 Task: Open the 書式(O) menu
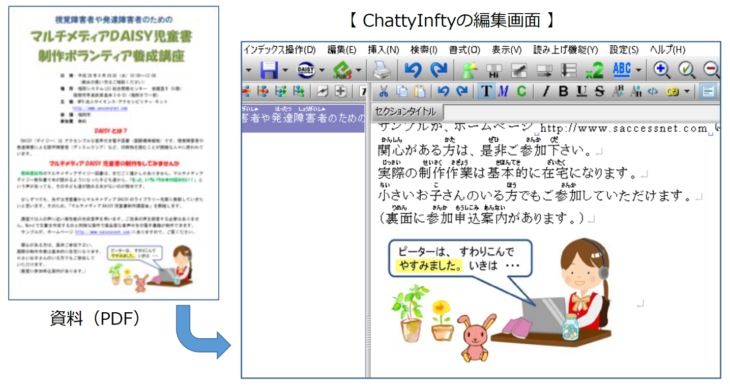tap(464, 50)
